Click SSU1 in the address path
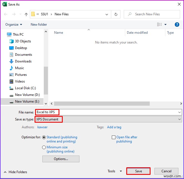This screenshot has width=184, height=179. click(45, 14)
